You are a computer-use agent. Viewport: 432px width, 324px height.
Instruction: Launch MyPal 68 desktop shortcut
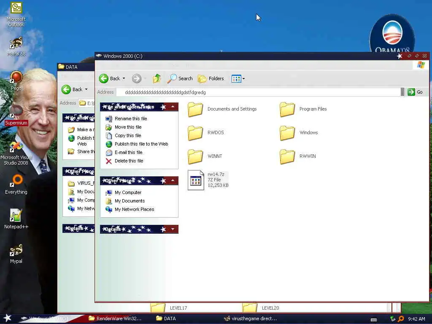[16, 46]
